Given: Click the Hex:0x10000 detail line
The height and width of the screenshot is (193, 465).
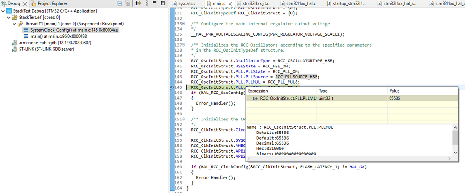Looking at the screenshot, I should (270, 148).
